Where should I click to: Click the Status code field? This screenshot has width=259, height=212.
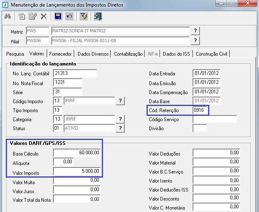(x=57, y=128)
